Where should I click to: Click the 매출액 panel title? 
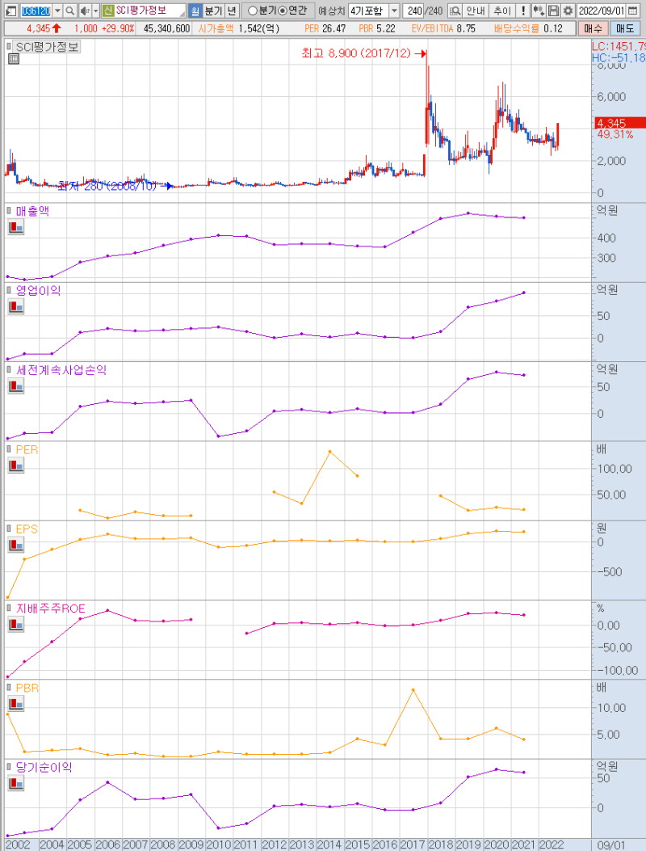point(32,211)
